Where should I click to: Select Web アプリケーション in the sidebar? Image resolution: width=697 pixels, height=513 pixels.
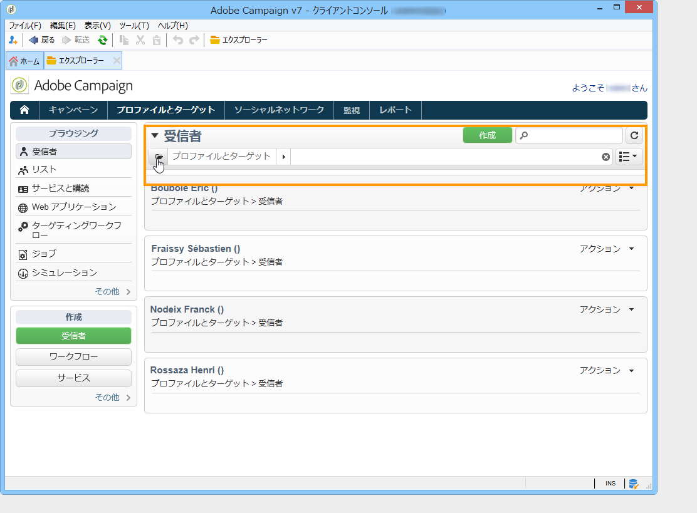click(x=73, y=207)
